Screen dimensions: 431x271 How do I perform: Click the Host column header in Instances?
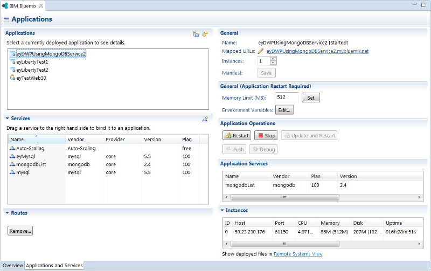(252, 223)
